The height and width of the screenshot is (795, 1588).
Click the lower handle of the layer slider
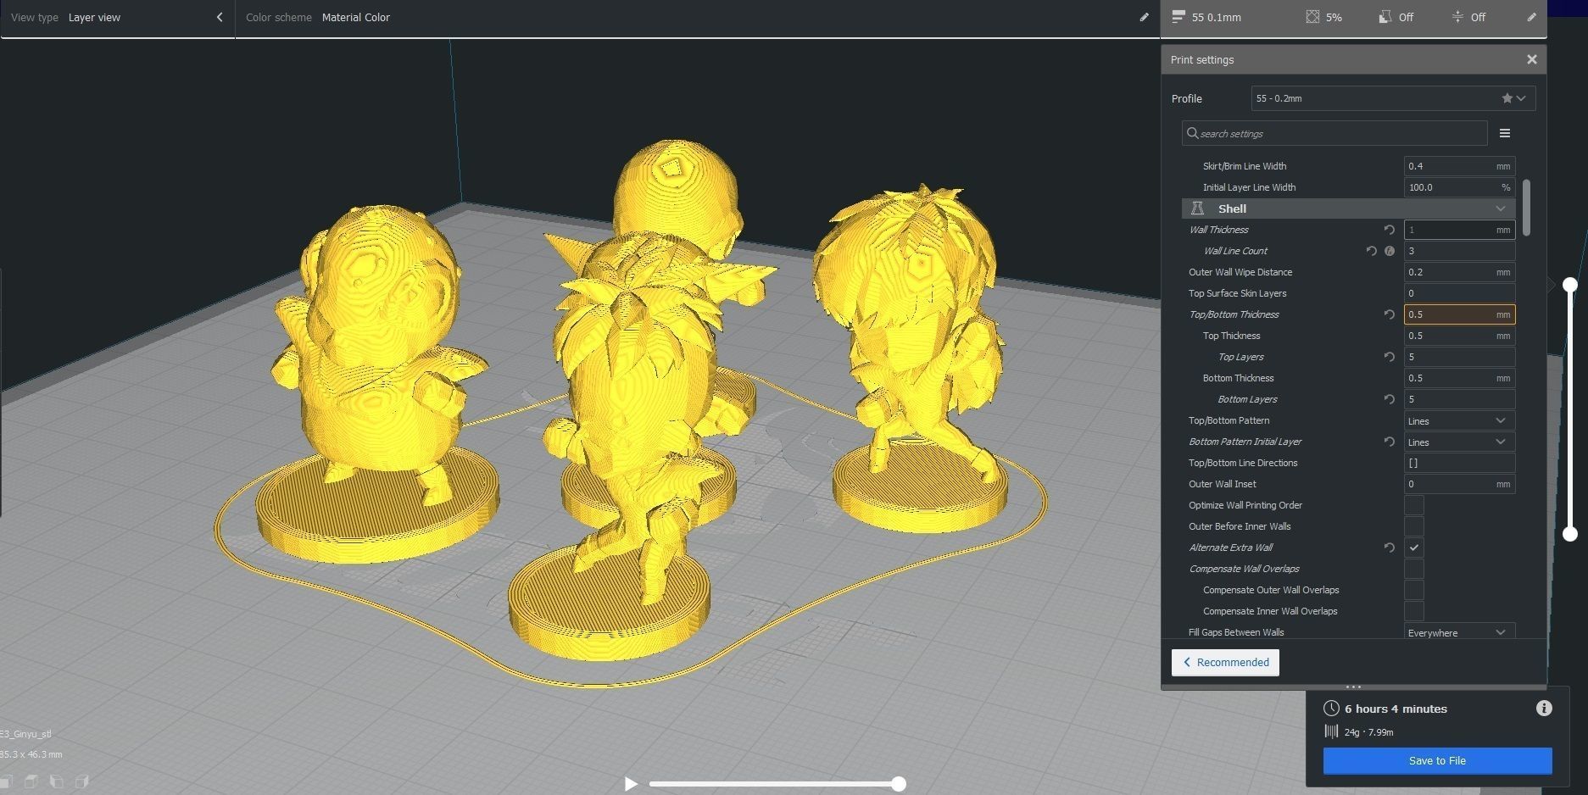[1569, 533]
